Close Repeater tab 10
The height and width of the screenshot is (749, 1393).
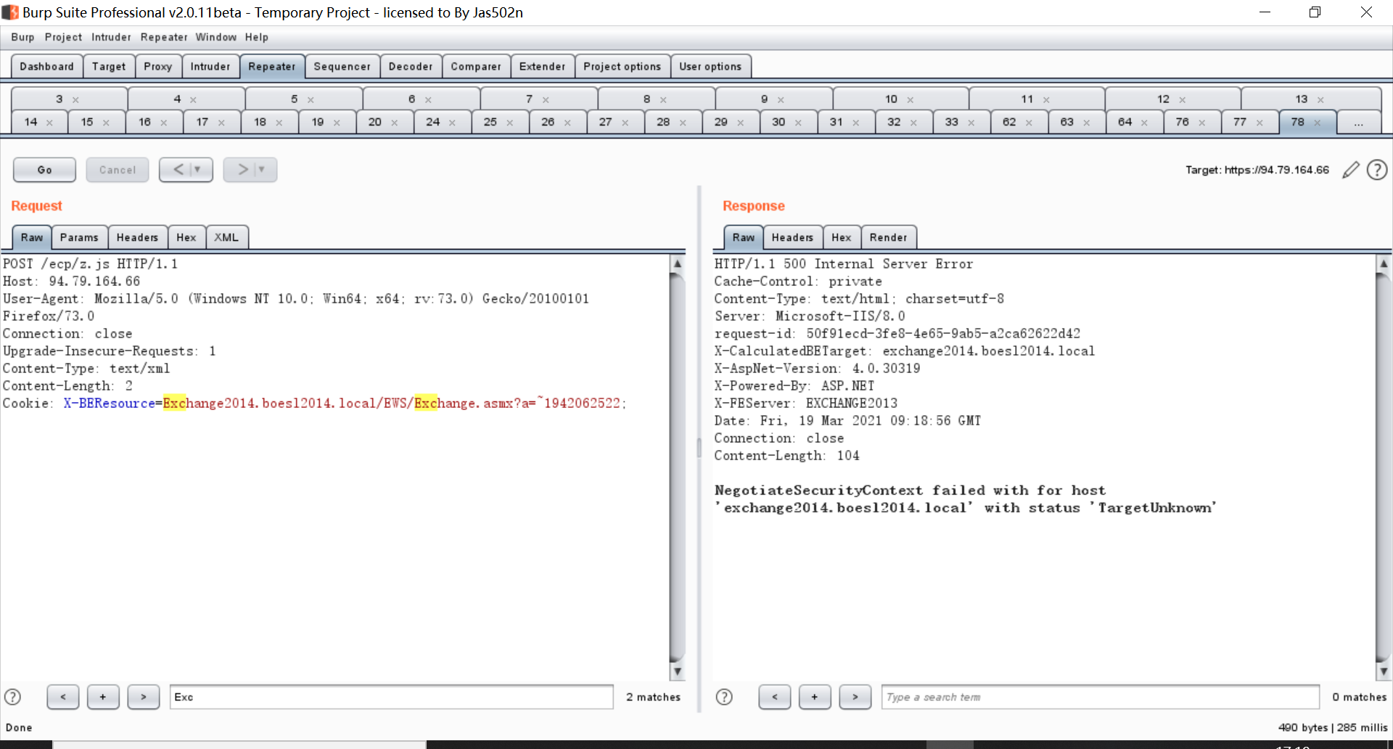click(910, 99)
